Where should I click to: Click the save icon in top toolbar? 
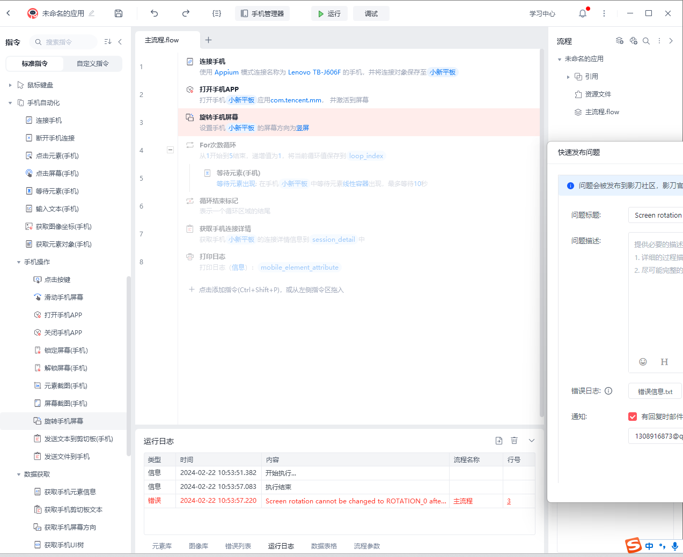119,13
